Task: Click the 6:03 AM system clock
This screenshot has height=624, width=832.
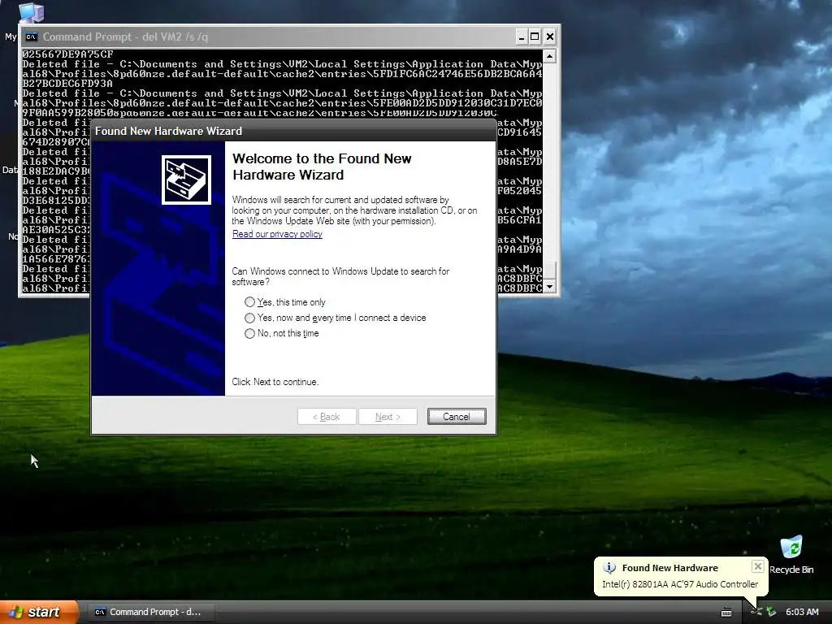Action: tap(802, 612)
